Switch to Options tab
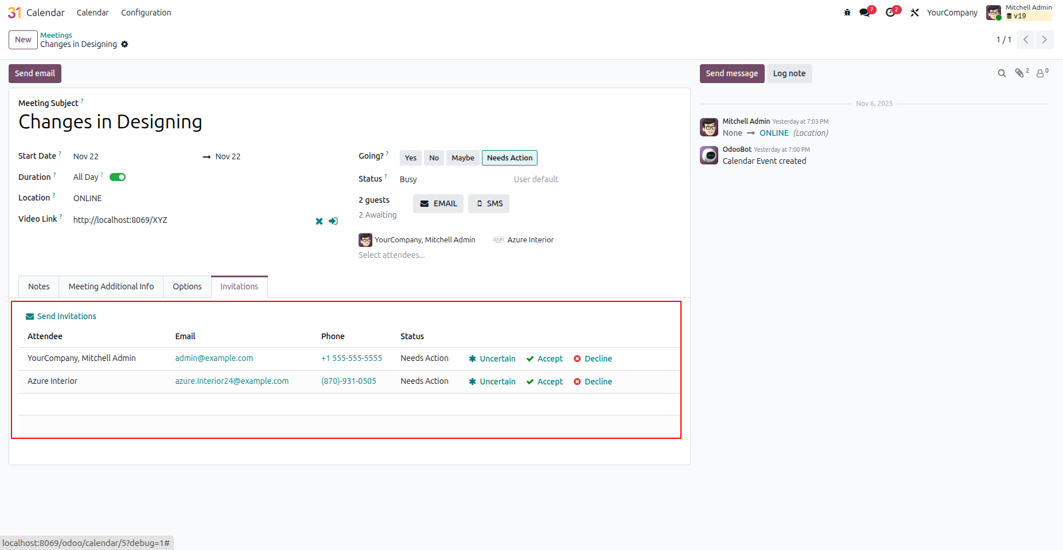This screenshot has height=550, width=1063. click(188, 286)
